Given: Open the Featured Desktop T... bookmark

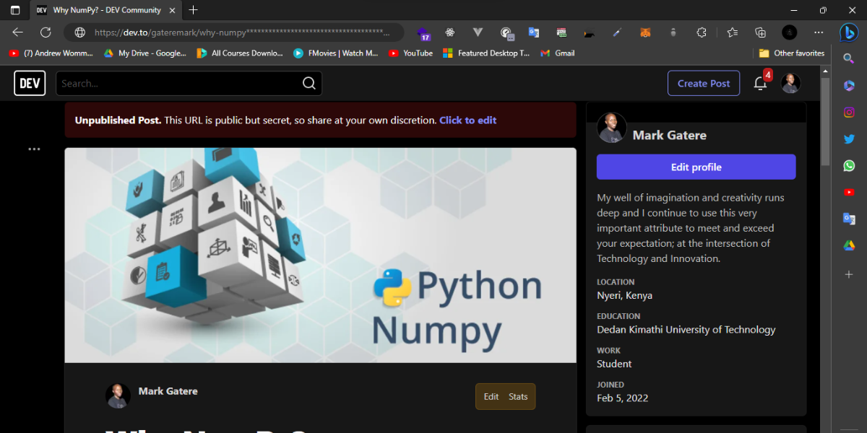Looking at the screenshot, I should coord(486,53).
